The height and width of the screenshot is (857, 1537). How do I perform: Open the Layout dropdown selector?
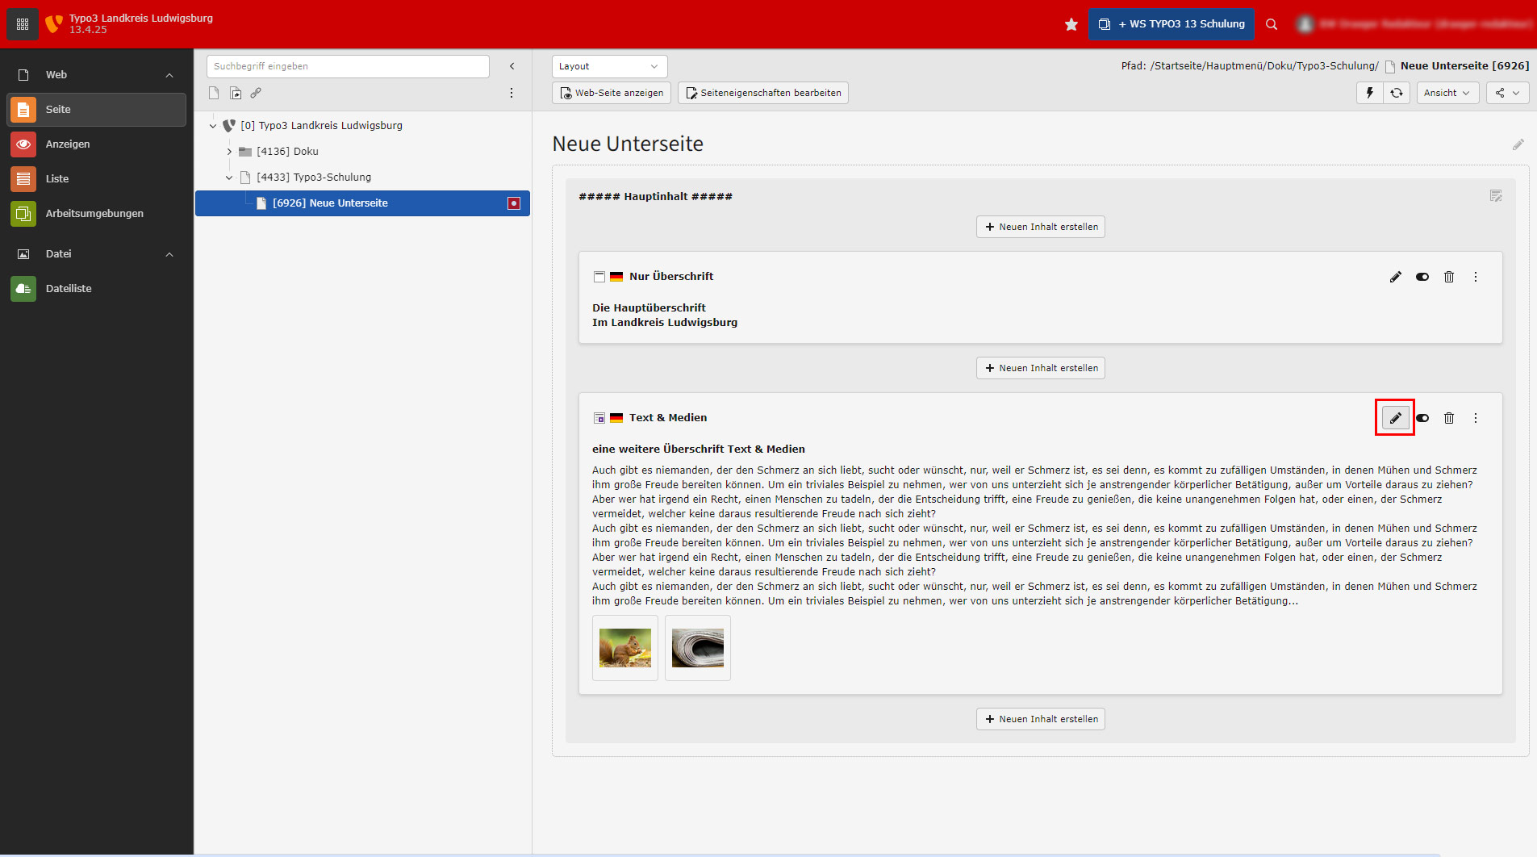tap(609, 66)
